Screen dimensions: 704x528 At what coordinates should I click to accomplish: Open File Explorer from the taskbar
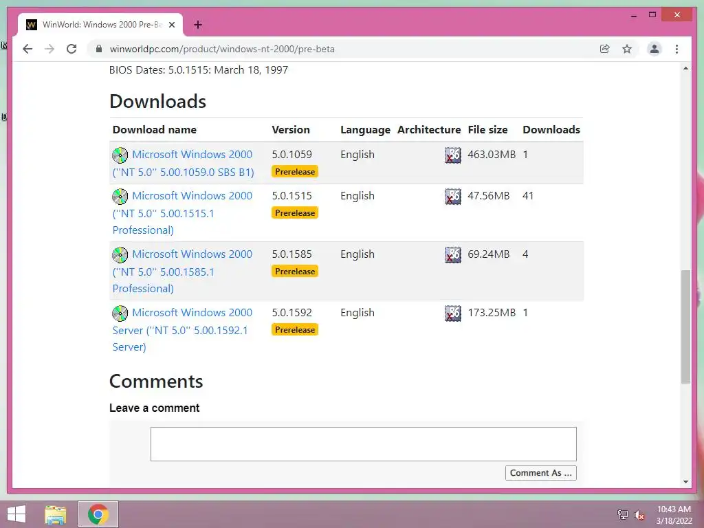(x=56, y=514)
